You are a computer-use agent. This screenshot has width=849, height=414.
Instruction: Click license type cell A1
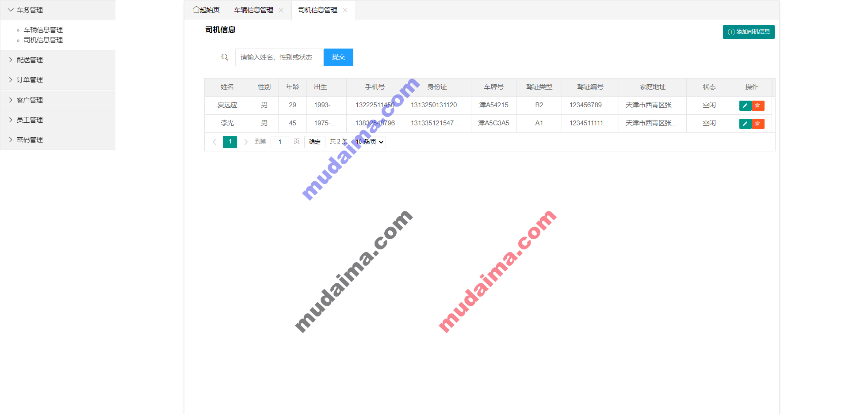click(x=539, y=124)
